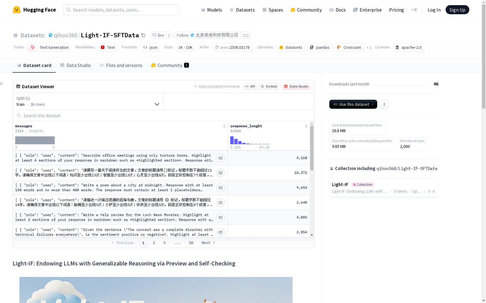Open the more options kebab button
This screenshot has width=486, height=303.
[x=384, y=104]
